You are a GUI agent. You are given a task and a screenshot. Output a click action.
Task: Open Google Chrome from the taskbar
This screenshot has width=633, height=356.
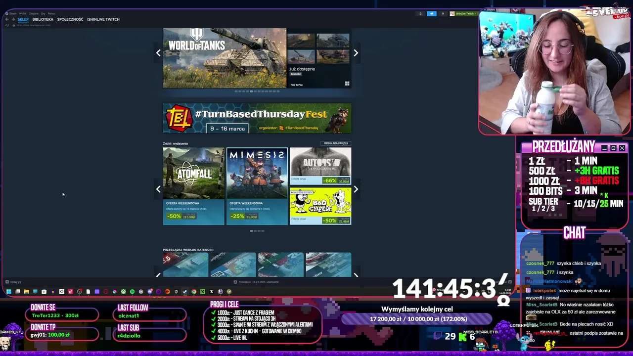pyautogui.click(x=194, y=292)
